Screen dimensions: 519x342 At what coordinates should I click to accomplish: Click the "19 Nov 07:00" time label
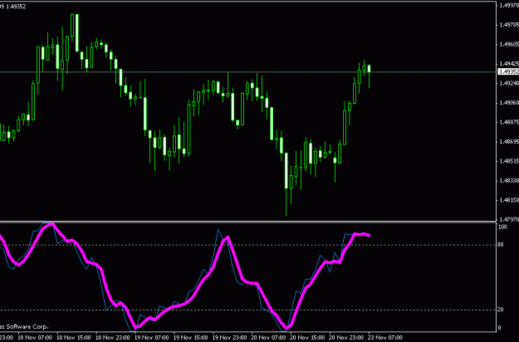tap(152, 338)
